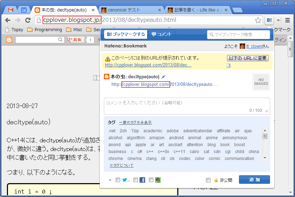Click the Blogger search magnifier icon
Screen dimensions: 295x197
(60, 40)
